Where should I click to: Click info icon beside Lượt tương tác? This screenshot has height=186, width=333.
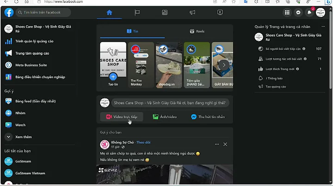(x=305, y=59)
